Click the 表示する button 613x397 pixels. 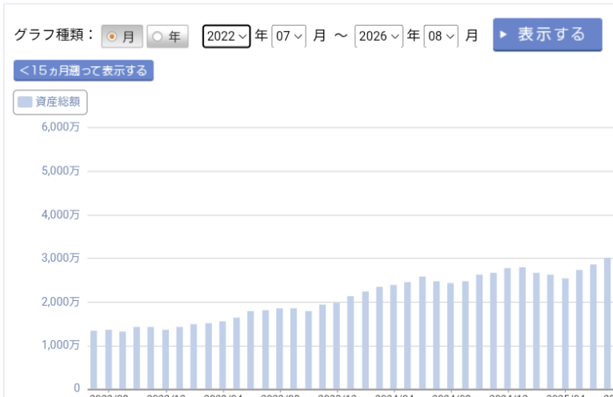coord(547,34)
